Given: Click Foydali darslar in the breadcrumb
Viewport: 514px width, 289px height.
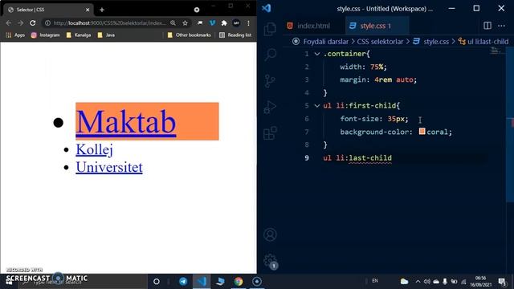Looking at the screenshot, I should (x=325, y=42).
